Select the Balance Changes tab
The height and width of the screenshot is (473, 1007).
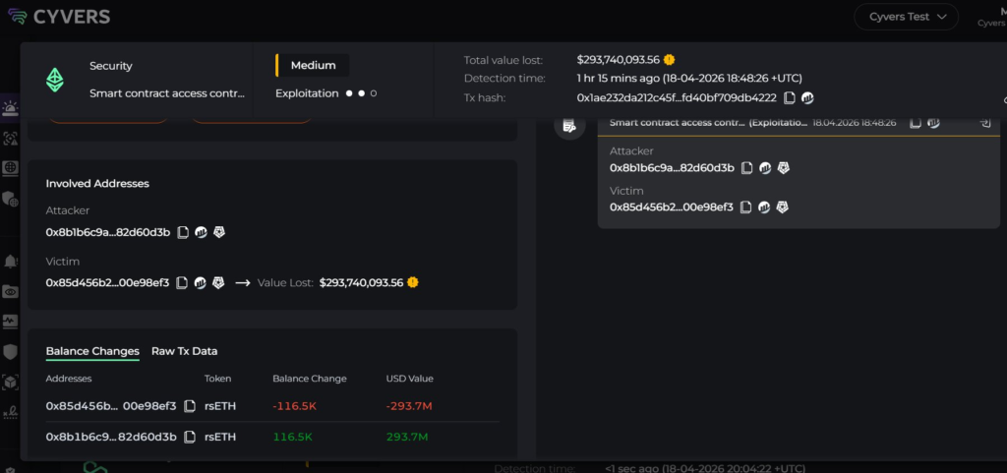(x=92, y=351)
